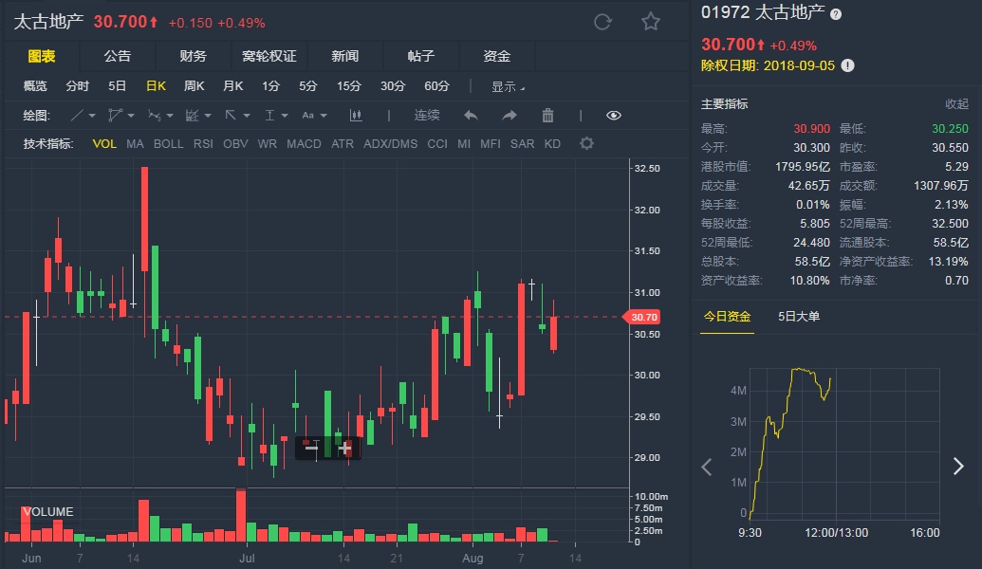
Task: Select the Aa text annotation tool
Action: [x=308, y=115]
